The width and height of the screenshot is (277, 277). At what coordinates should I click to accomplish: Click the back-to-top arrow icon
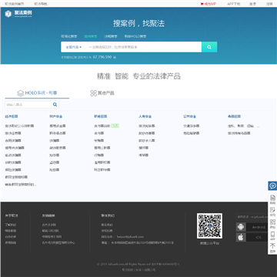coord(272,246)
